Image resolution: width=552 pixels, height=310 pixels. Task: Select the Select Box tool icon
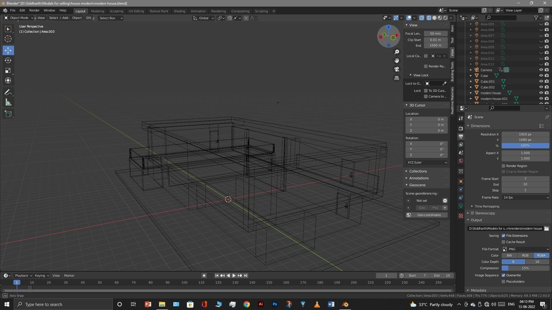8,29
